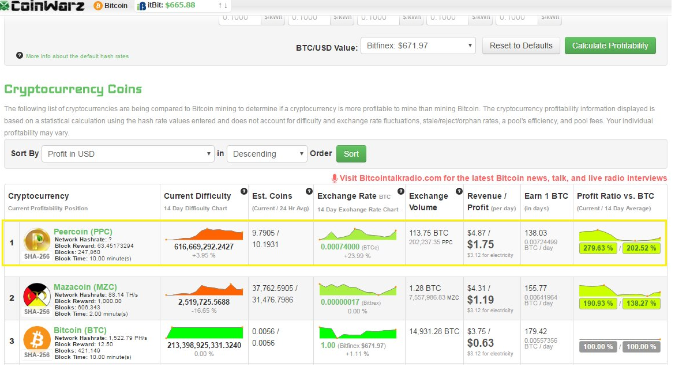Click the up/down arrows beside the itBit price
Viewport: 675px width, 371px height.
click(x=223, y=6)
